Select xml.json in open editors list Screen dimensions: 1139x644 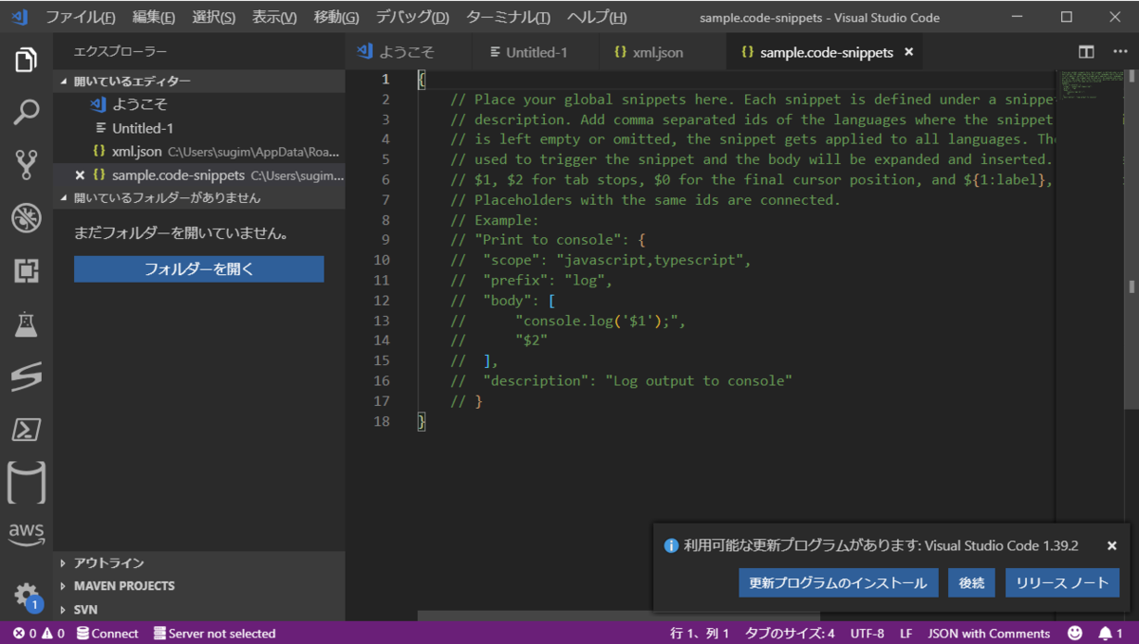click(x=199, y=152)
